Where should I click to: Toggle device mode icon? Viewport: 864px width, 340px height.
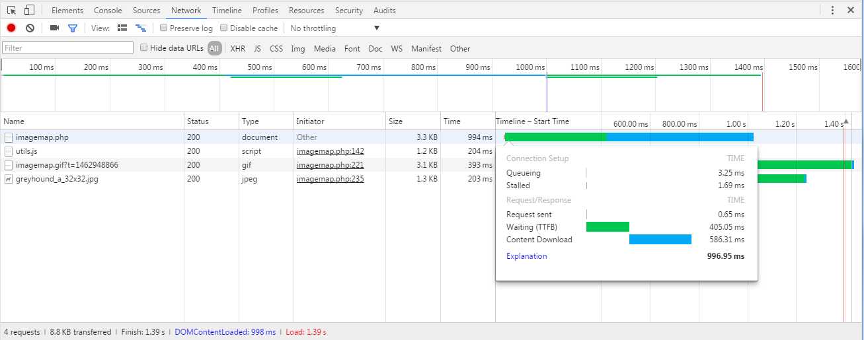[30, 10]
